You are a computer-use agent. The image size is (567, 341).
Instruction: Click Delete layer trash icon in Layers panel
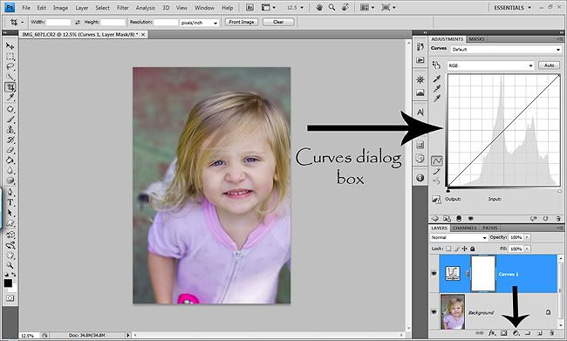tap(551, 333)
